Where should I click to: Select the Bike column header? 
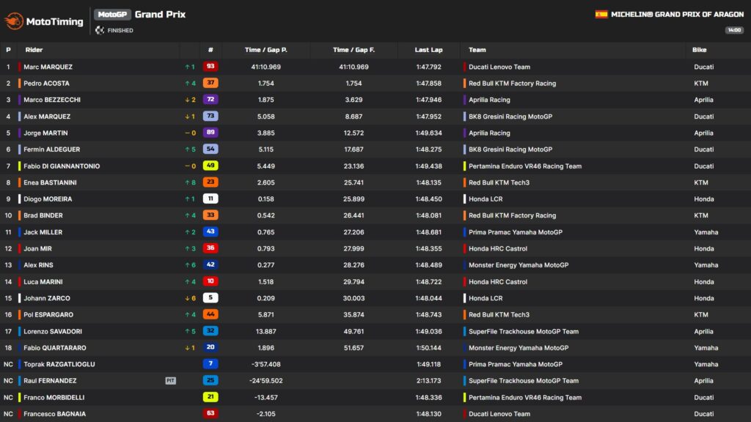click(x=699, y=50)
